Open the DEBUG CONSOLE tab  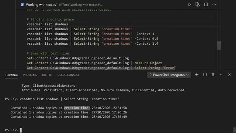[69, 75]
